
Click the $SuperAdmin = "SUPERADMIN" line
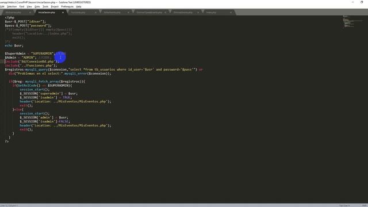tap(35, 53)
